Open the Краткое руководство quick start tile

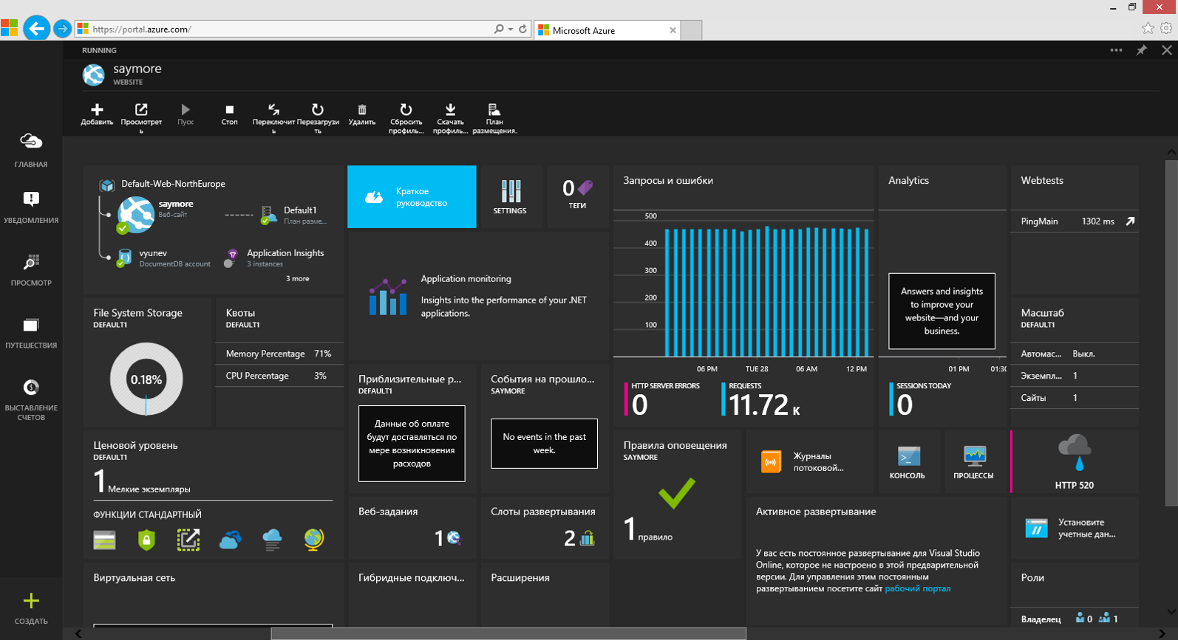[x=412, y=196]
